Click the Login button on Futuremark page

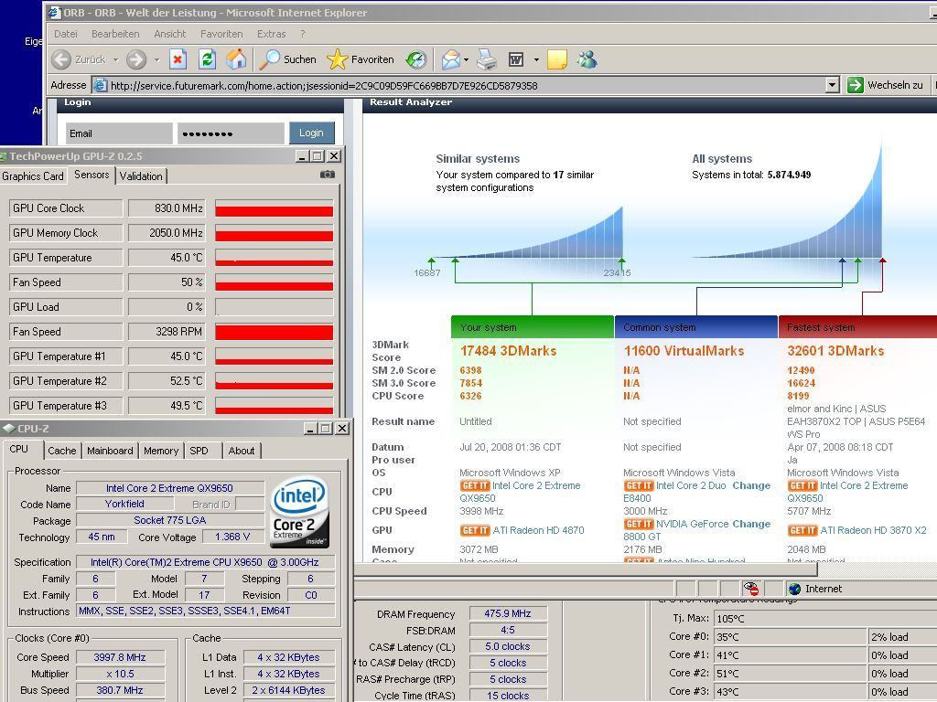point(311,133)
